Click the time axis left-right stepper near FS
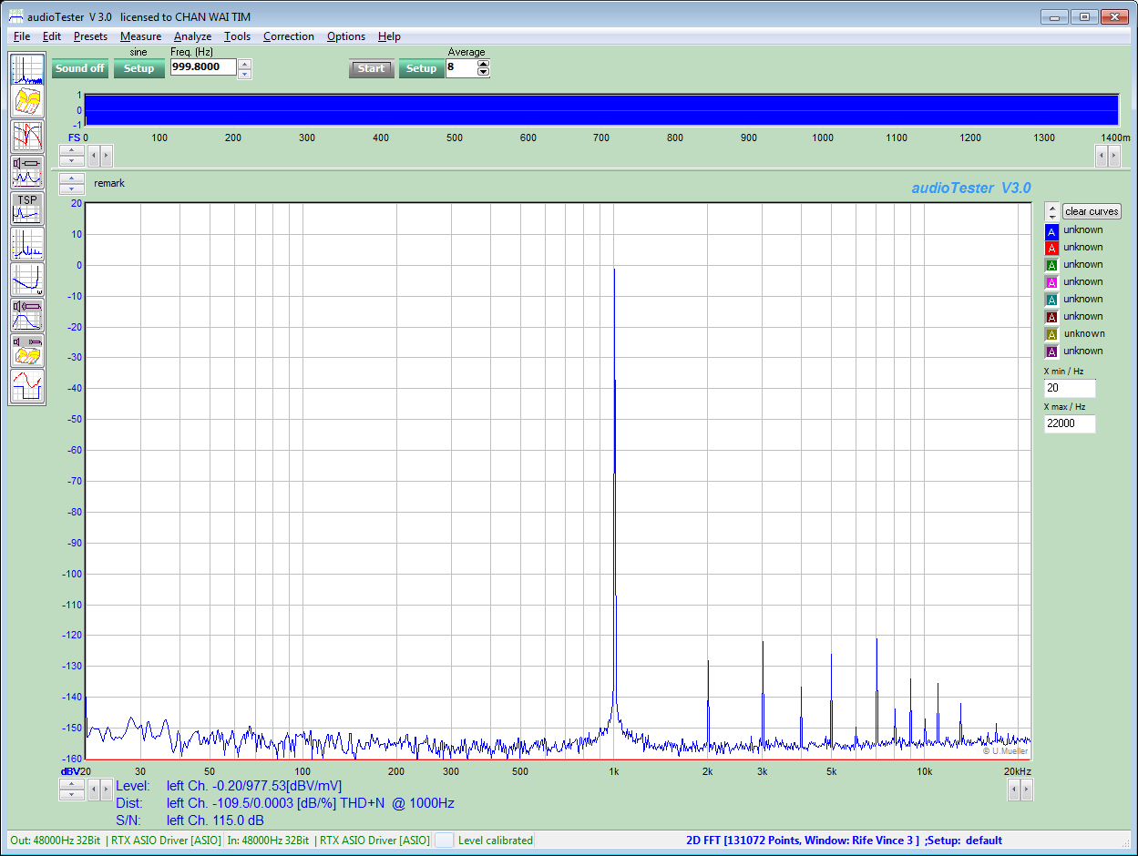 [x=100, y=155]
